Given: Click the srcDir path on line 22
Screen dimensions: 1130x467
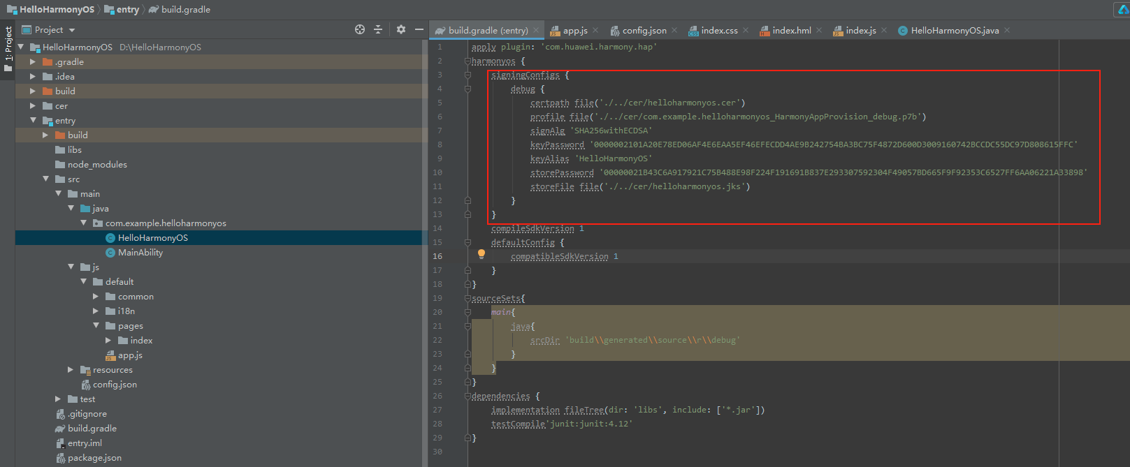Looking at the screenshot, I should pos(653,340).
